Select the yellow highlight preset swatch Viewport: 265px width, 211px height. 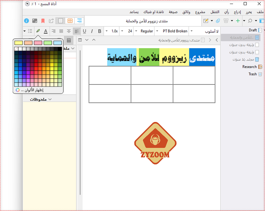[x=19, y=43]
